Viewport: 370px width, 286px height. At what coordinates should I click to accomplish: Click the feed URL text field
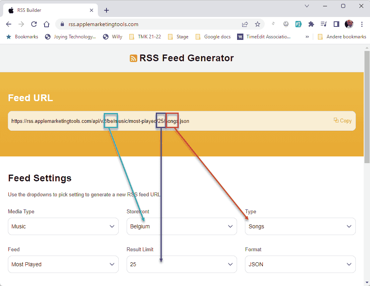coord(182,121)
